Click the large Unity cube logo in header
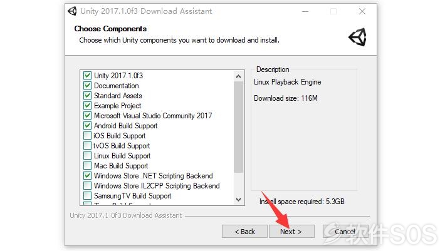The width and height of the screenshot is (445, 251). 358,37
